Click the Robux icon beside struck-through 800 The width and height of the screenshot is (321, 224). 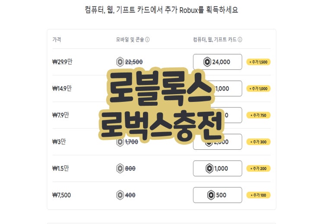point(120,168)
